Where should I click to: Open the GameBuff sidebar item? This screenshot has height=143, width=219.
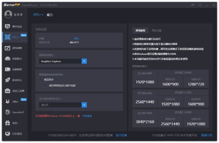point(15,112)
